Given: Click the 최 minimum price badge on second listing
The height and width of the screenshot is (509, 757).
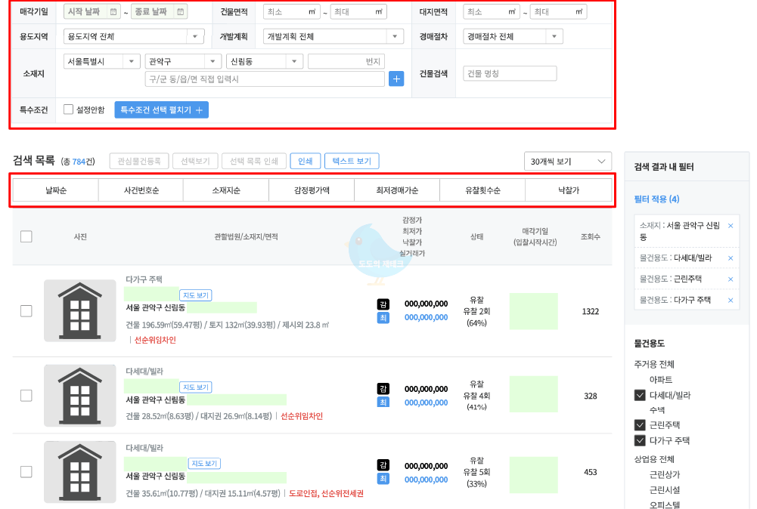Looking at the screenshot, I should (383, 402).
